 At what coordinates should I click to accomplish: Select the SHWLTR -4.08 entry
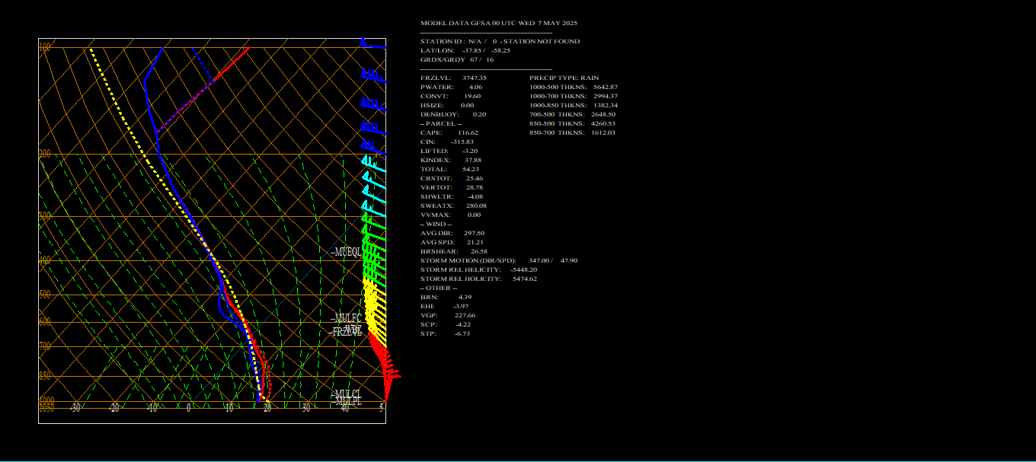click(452, 196)
